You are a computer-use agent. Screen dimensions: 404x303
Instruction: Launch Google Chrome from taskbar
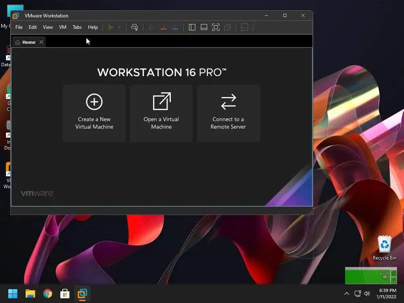tap(48, 294)
